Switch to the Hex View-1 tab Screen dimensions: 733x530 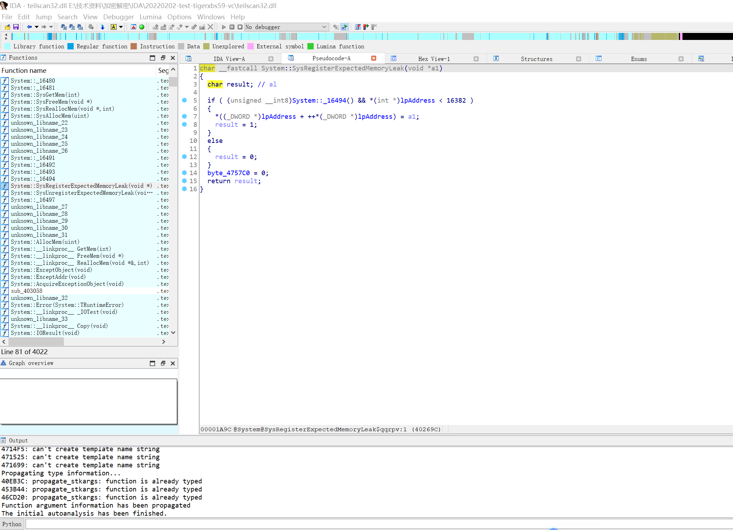(434, 58)
